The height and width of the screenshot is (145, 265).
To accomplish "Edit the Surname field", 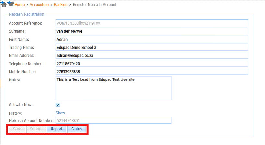I will pos(152,31).
